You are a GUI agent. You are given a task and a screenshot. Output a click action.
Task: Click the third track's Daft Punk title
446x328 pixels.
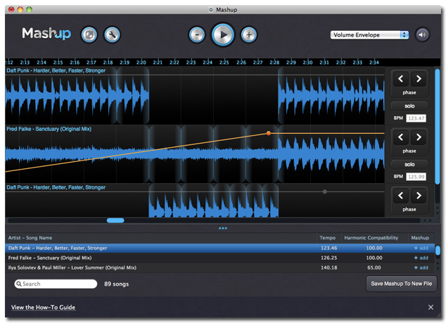[x=56, y=187]
